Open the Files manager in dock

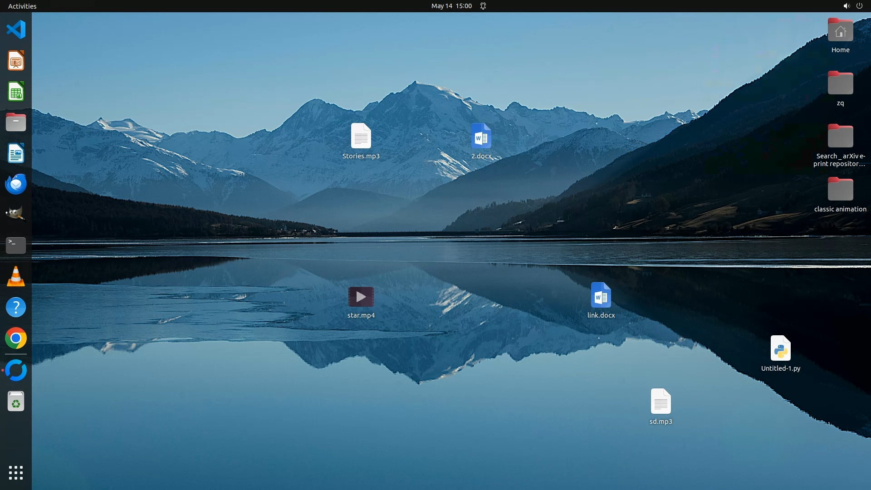(x=16, y=122)
